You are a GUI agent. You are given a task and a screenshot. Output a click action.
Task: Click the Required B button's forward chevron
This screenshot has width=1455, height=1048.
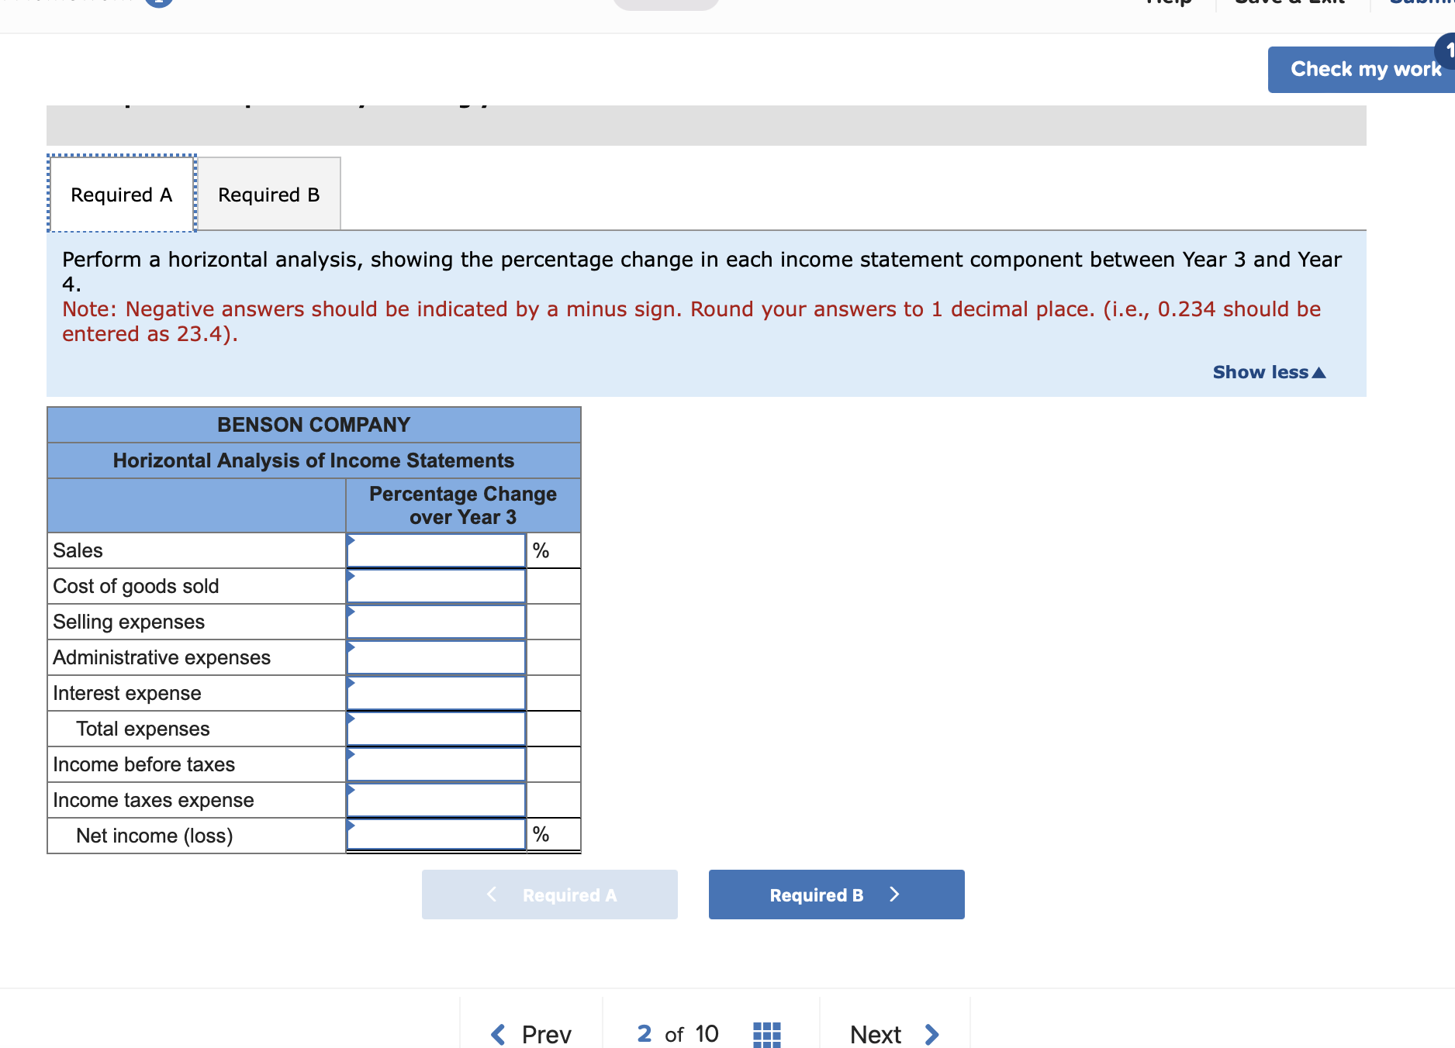pos(895,895)
